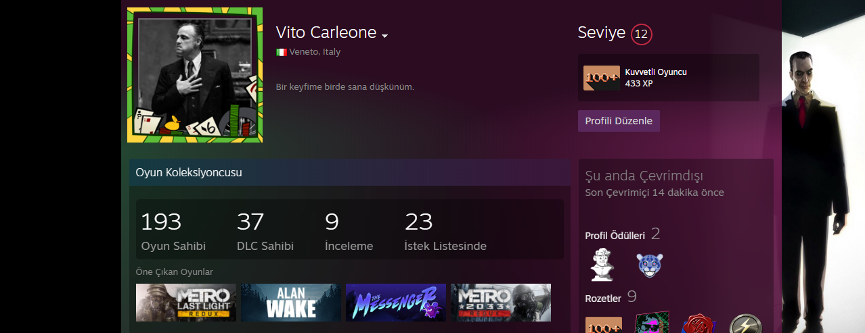Click the level 12 circle badge
This screenshot has width=865, height=333.
tap(642, 34)
